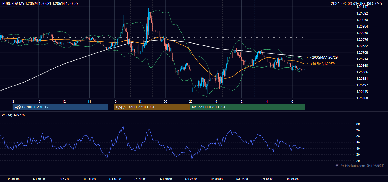Click price axis value 1.20984
This screenshot has width=388, height=182.
point(362,26)
